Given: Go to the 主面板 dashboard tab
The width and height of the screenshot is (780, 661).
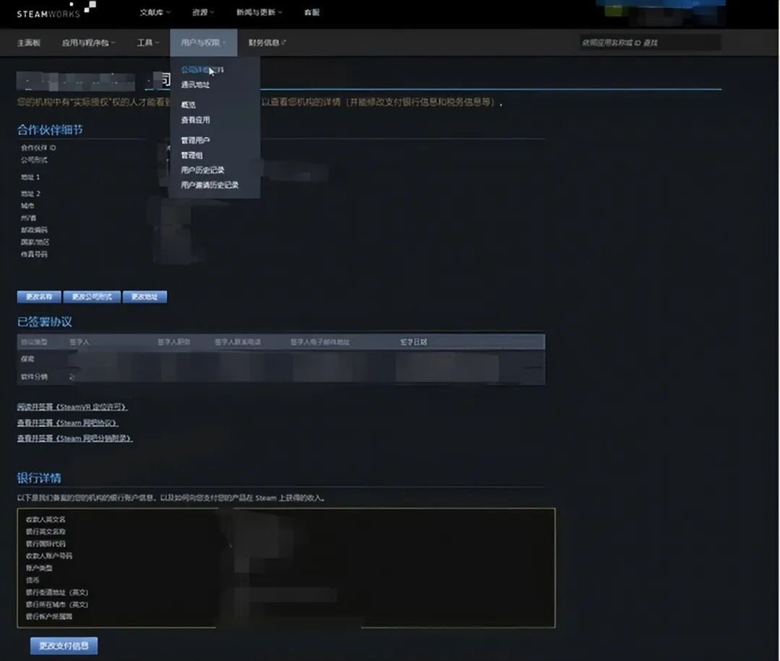Looking at the screenshot, I should 29,43.
